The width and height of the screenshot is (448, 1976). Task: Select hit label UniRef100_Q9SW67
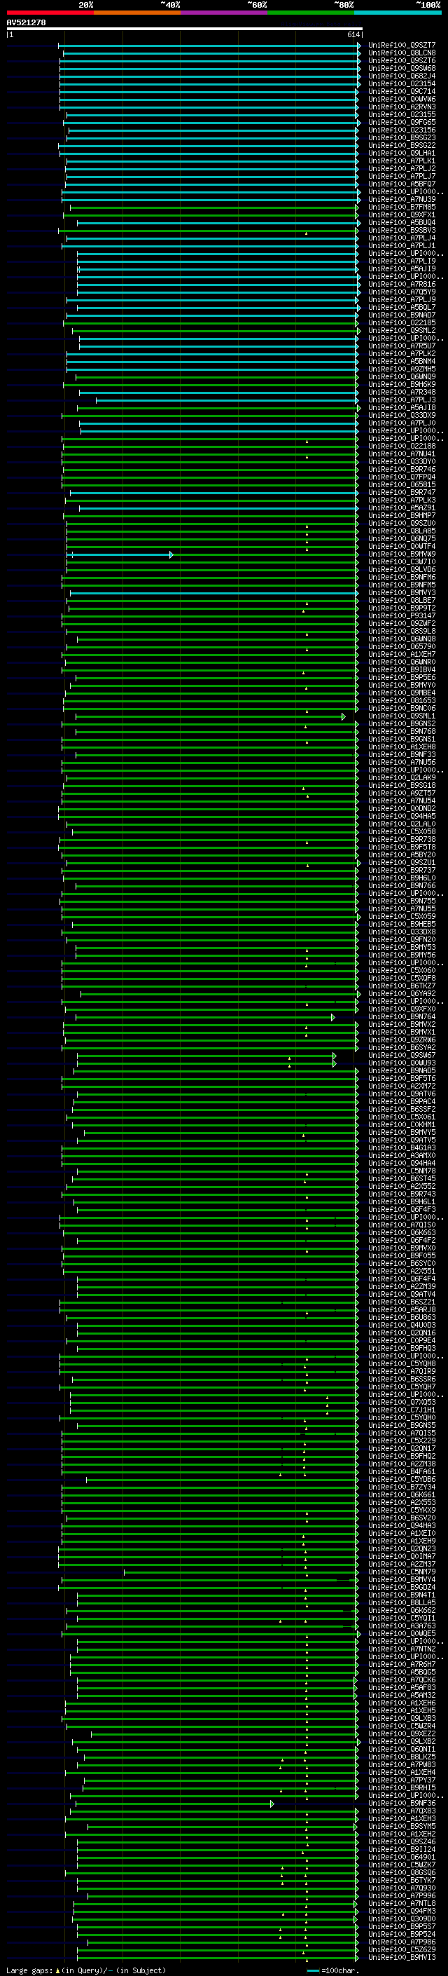402,1056
